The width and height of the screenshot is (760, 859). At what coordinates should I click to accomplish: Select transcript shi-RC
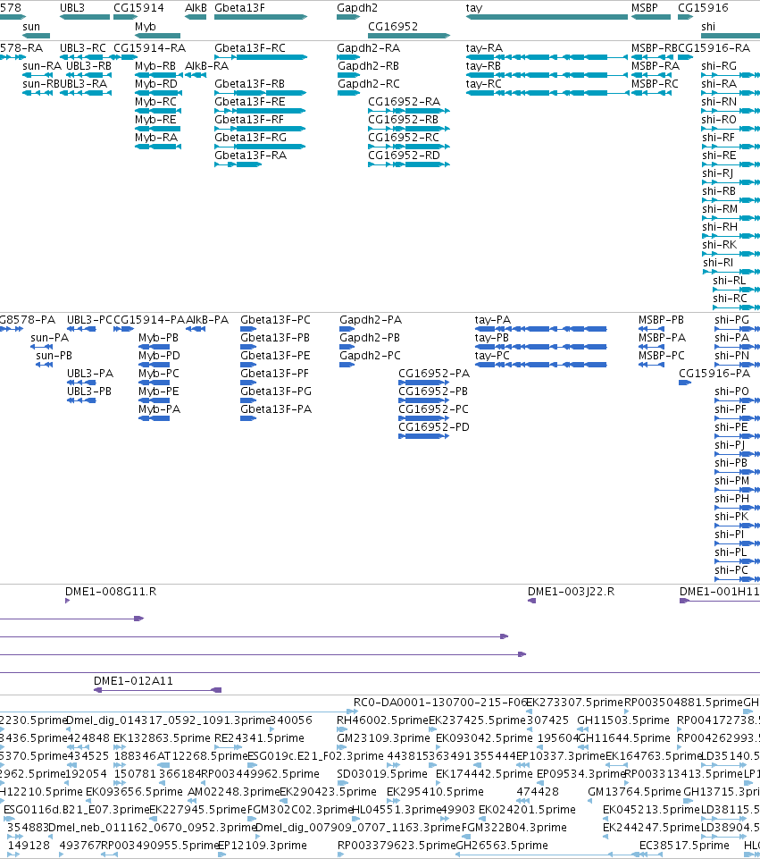coord(737,307)
